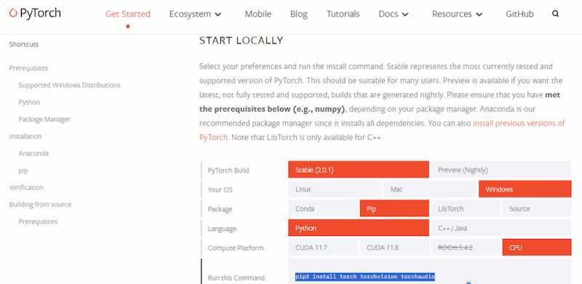Expand the Ecosystem dropdown menu

[x=195, y=14]
